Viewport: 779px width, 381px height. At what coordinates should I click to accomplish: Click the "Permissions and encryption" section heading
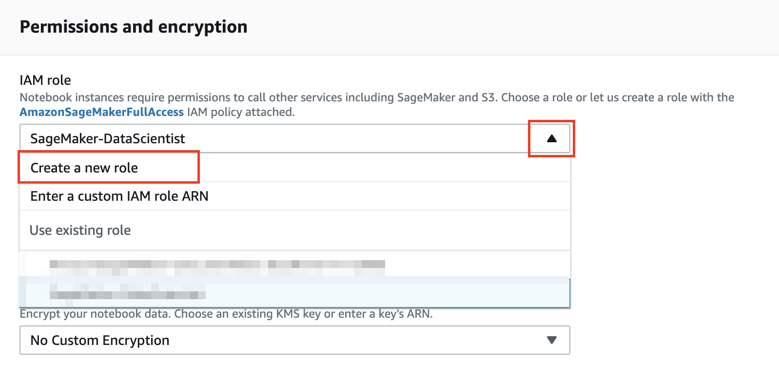[134, 27]
